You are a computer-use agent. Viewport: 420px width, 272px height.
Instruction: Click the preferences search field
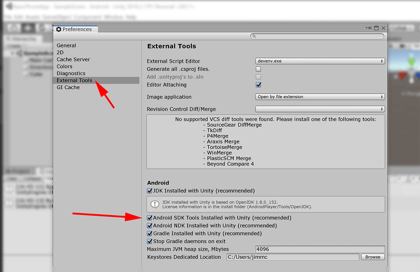pyautogui.click(x=317, y=36)
